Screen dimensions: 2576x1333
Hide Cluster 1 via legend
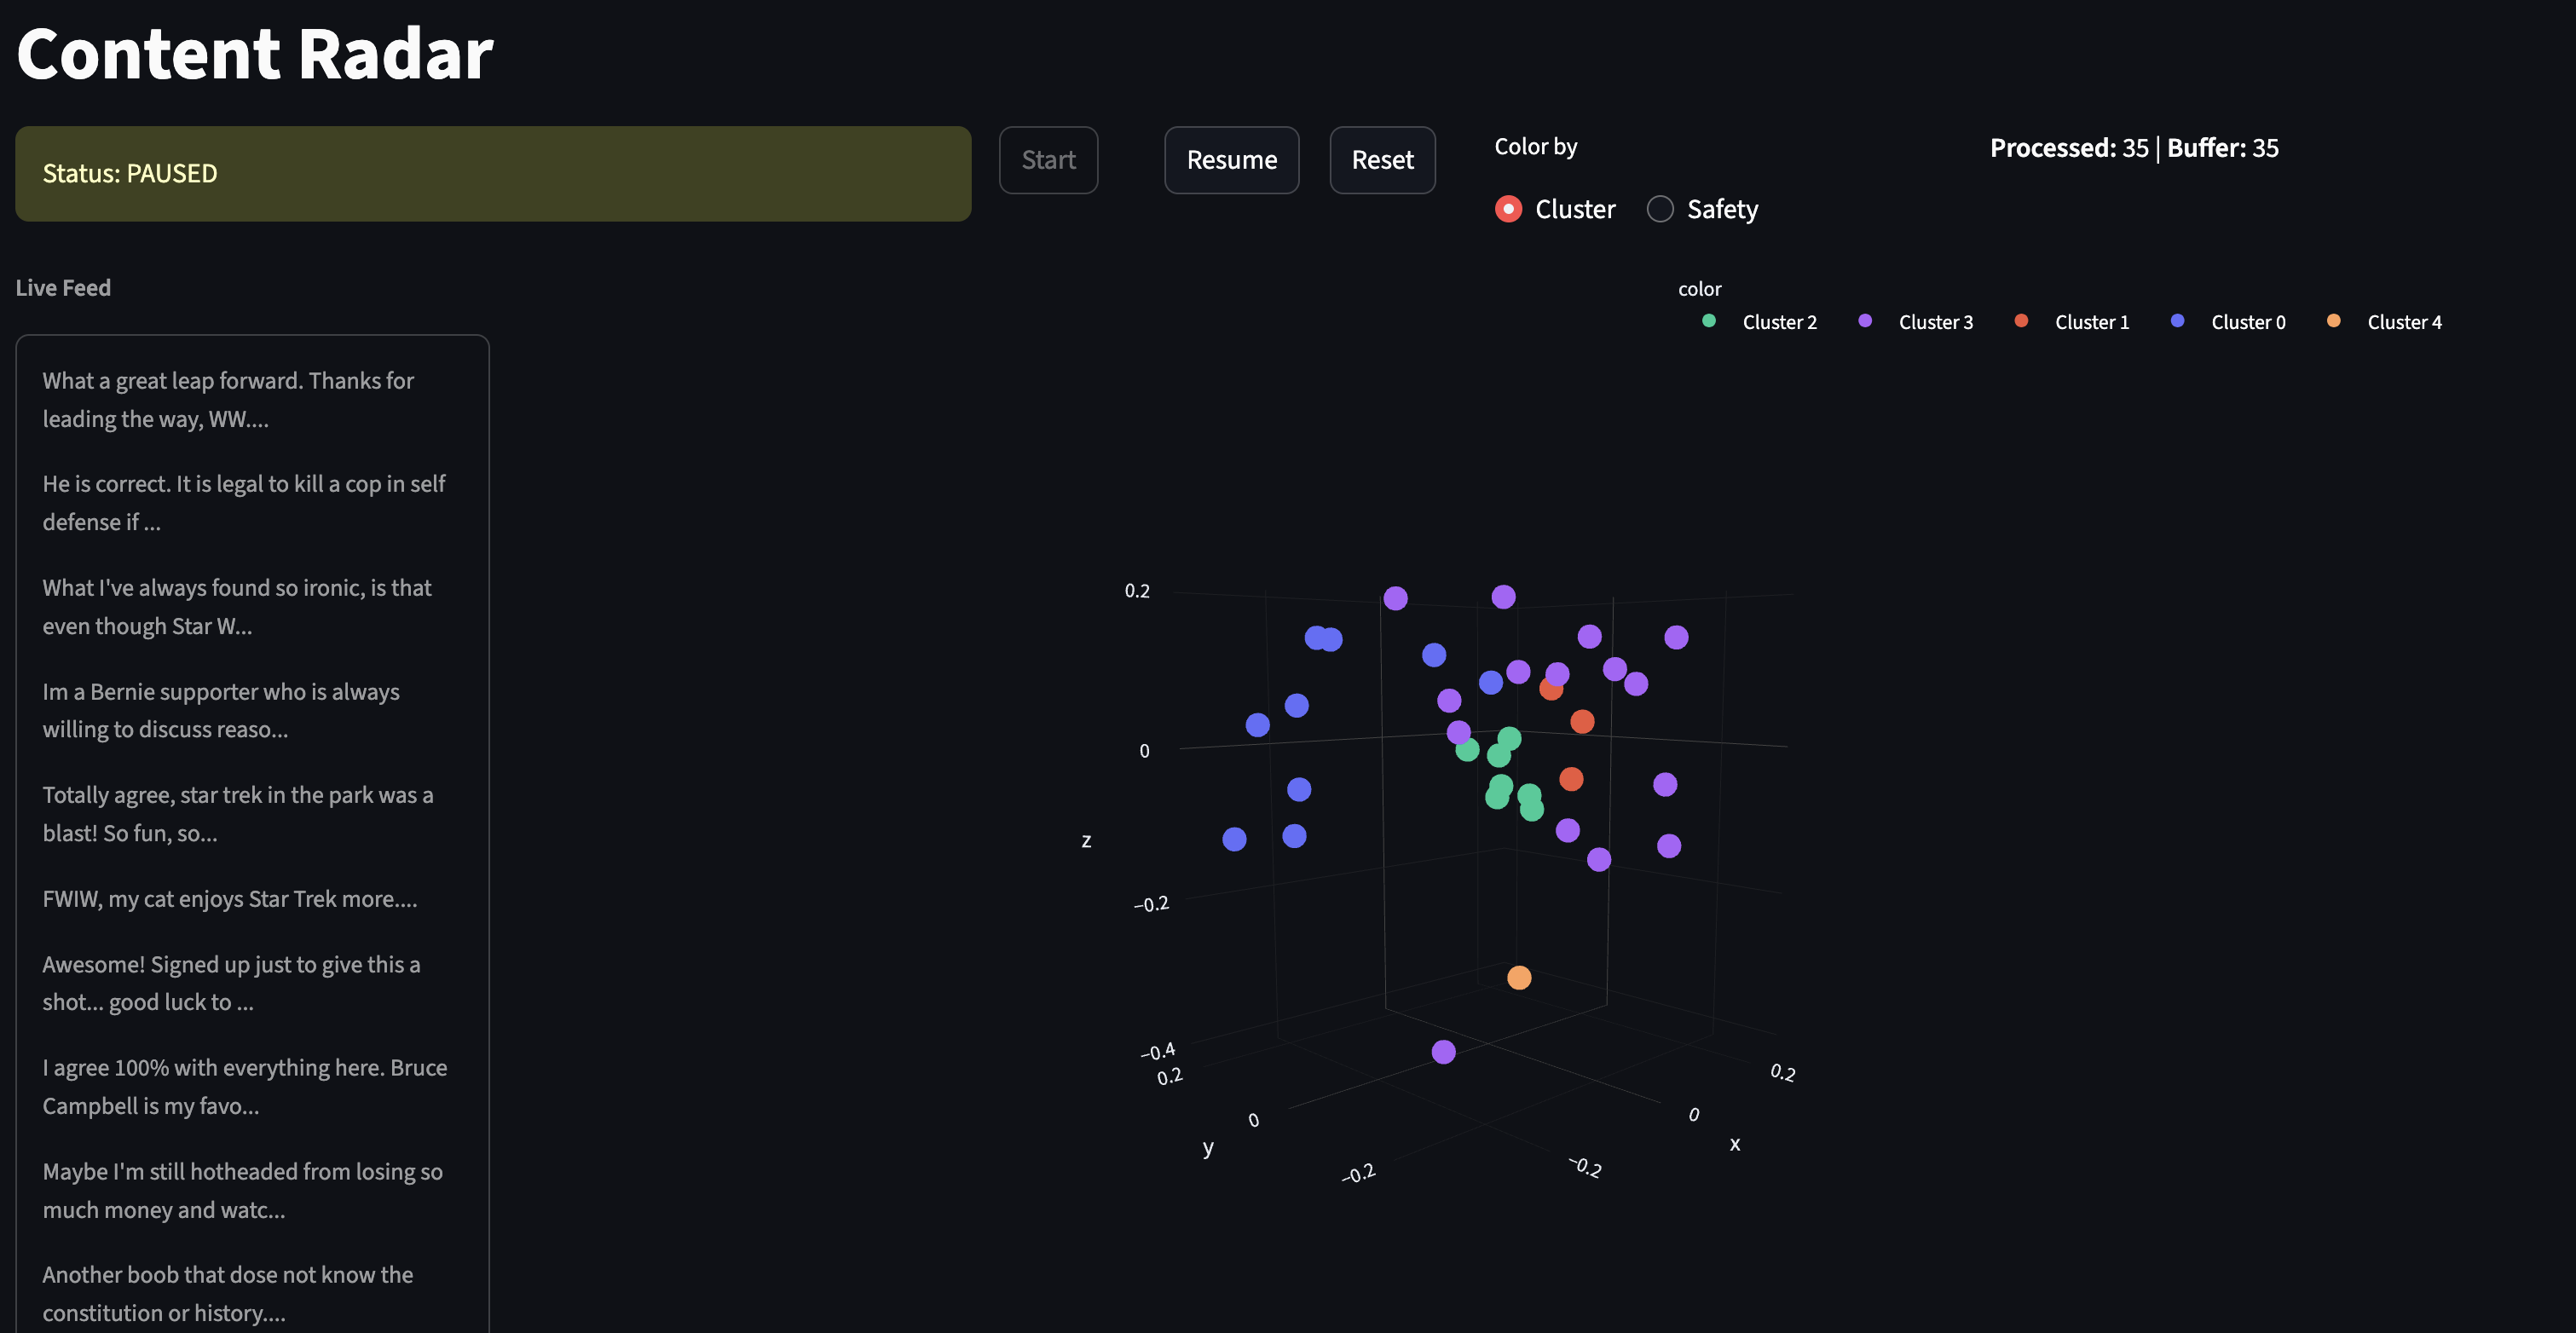[x=2090, y=322]
